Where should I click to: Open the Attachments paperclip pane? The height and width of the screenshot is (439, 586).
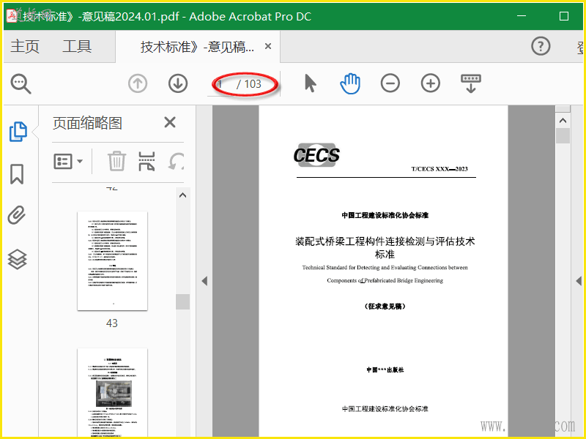click(17, 215)
